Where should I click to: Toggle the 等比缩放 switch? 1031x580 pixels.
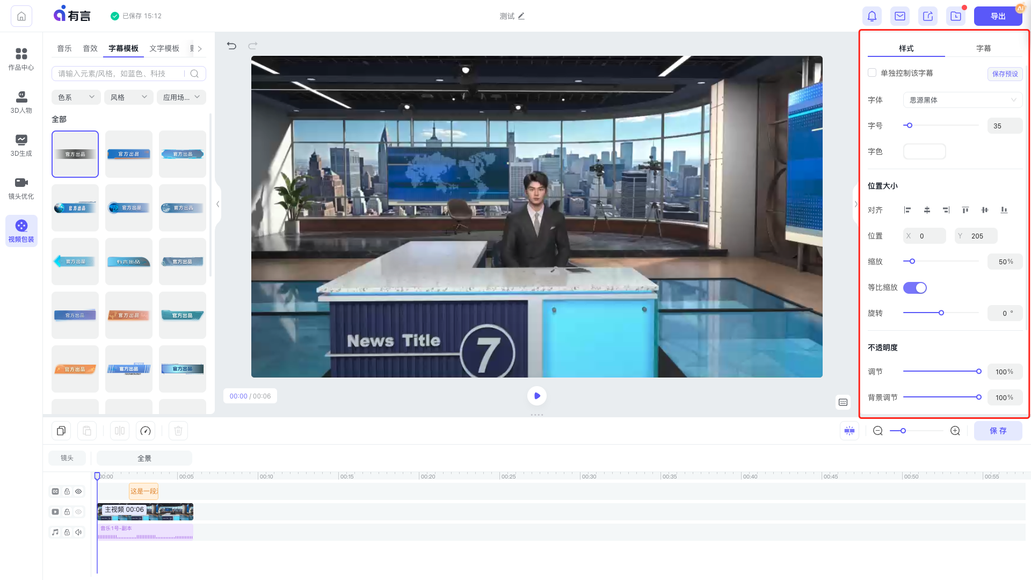[x=915, y=288]
